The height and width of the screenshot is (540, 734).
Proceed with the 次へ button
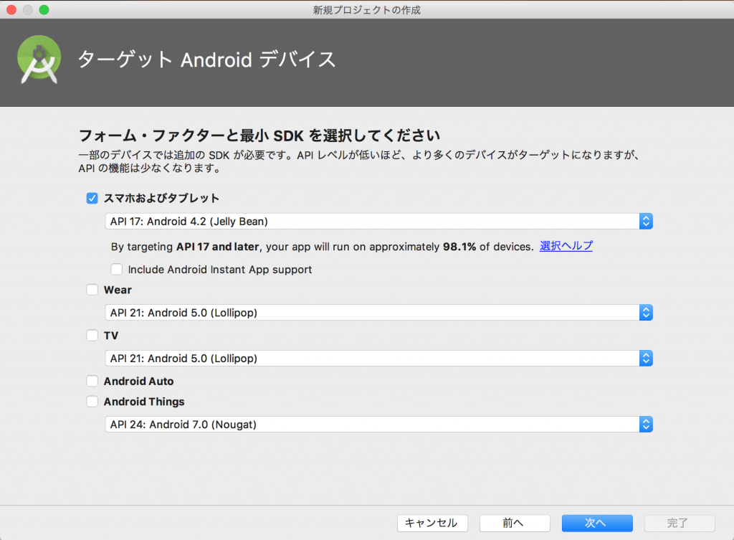coord(597,523)
